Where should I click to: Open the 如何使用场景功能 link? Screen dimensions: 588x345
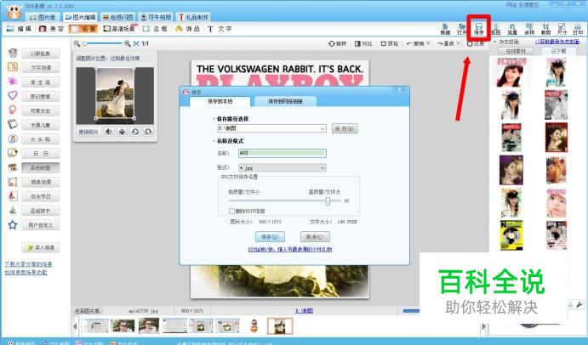click(26, 272)
